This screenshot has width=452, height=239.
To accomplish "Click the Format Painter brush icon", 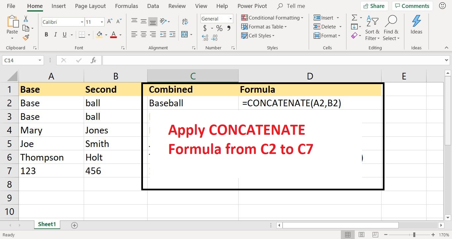I will (x=26, y=37).
